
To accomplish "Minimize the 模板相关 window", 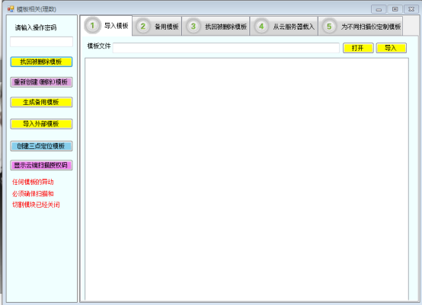I will tap(379, 9).
